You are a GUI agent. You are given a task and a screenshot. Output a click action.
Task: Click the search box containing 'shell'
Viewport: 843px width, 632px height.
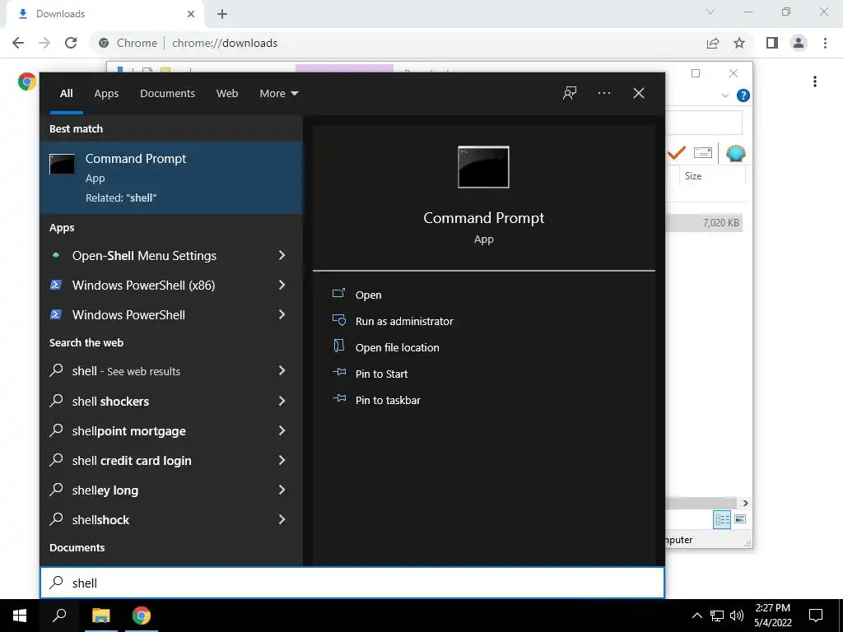[x=352, y=583]
